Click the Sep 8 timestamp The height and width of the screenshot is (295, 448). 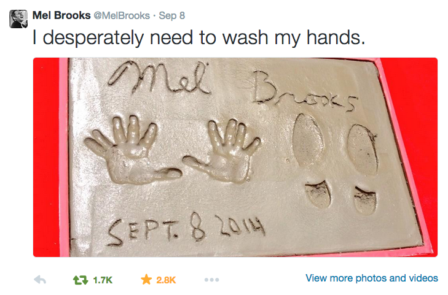[x=172, y=15]
